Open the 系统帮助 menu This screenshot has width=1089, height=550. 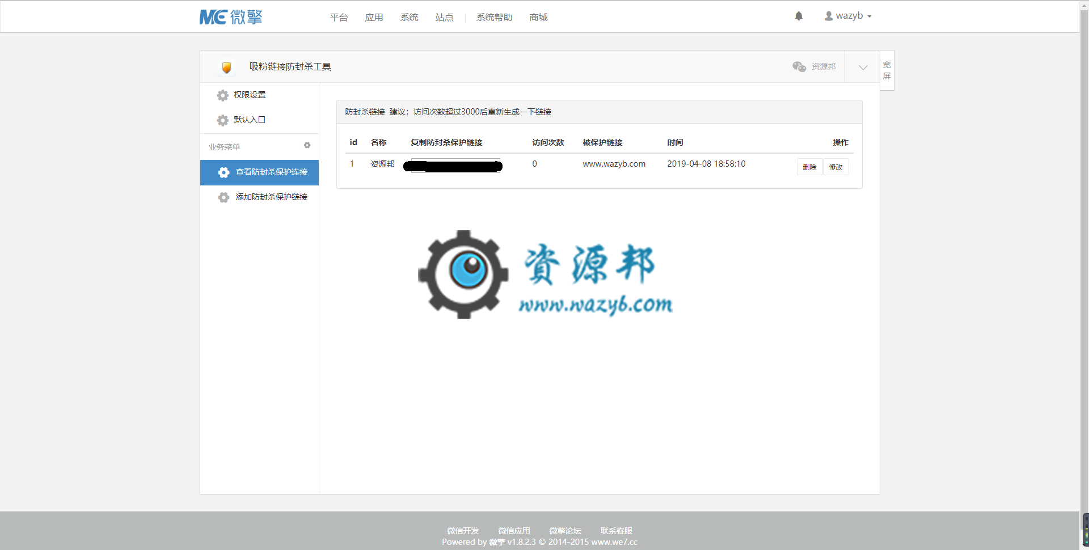(494, 18)
